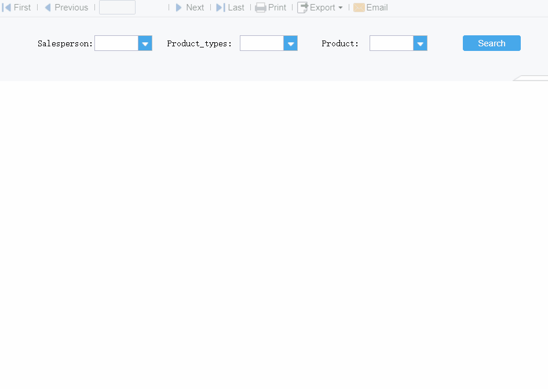Viewport: 548px width, 389px height.
Task: Click inside the Salesperson text field
Action: (116, 43)
